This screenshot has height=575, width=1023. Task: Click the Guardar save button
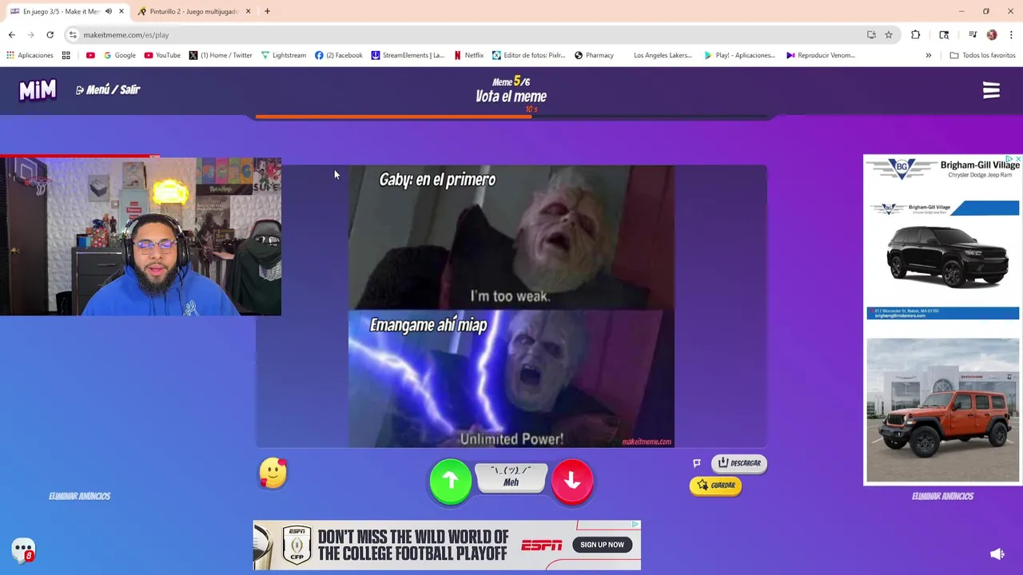(716, 486)
